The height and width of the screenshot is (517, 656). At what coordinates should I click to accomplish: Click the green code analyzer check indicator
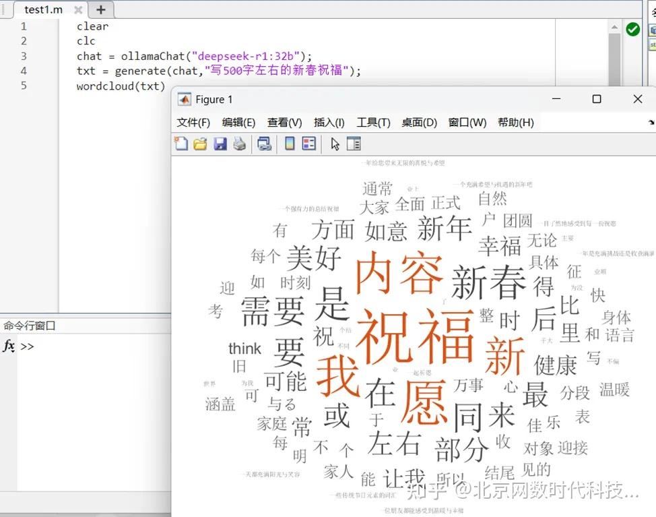(x=633, y=30)
